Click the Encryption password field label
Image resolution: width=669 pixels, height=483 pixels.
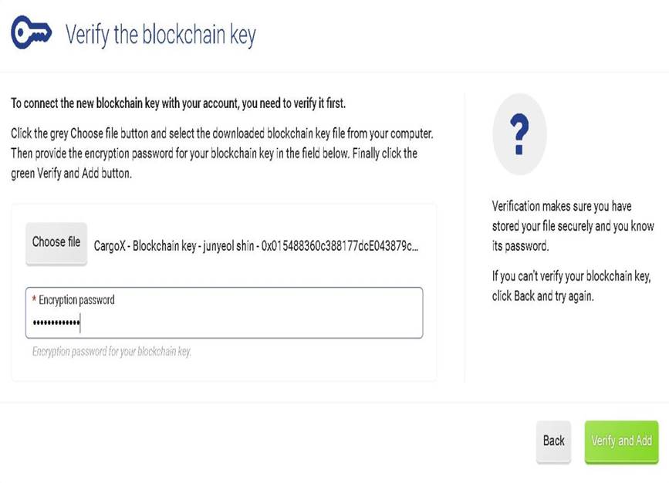(77, 300)
